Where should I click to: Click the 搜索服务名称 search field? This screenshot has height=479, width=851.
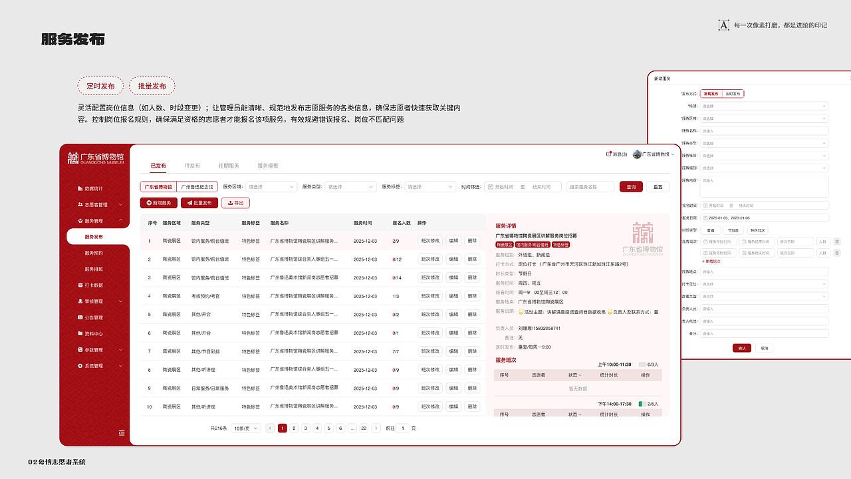590,187
